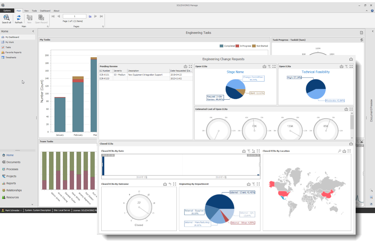The image size is (375, 250).
Task: Click the Go page link
Action: click(90, 16)
